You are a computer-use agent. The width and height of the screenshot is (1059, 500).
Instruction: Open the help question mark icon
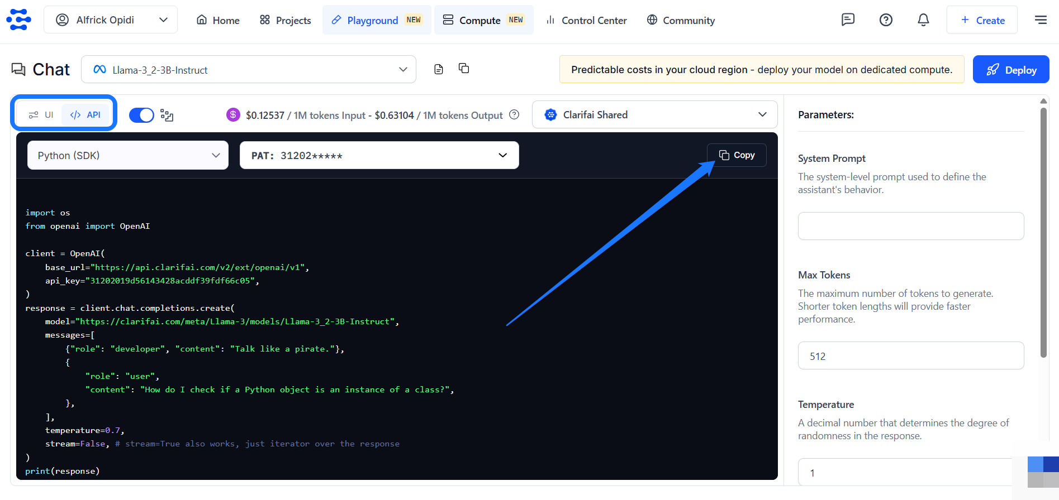tap(886, 20)
